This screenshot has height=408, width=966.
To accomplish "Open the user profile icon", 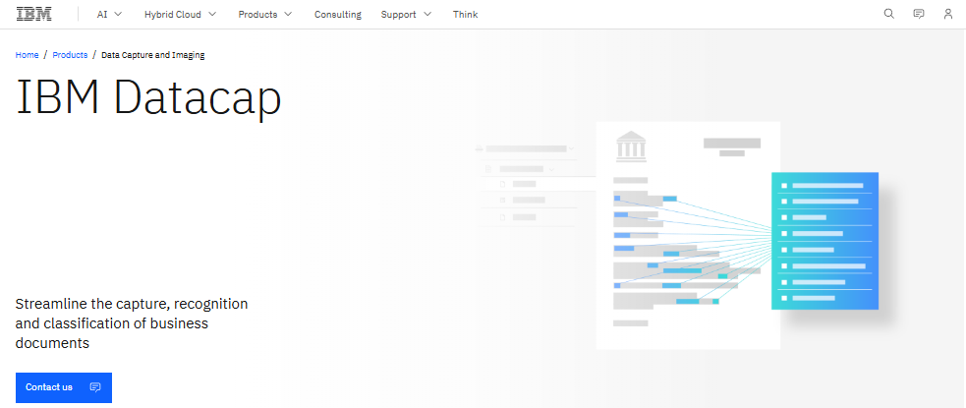I will 948,14.
